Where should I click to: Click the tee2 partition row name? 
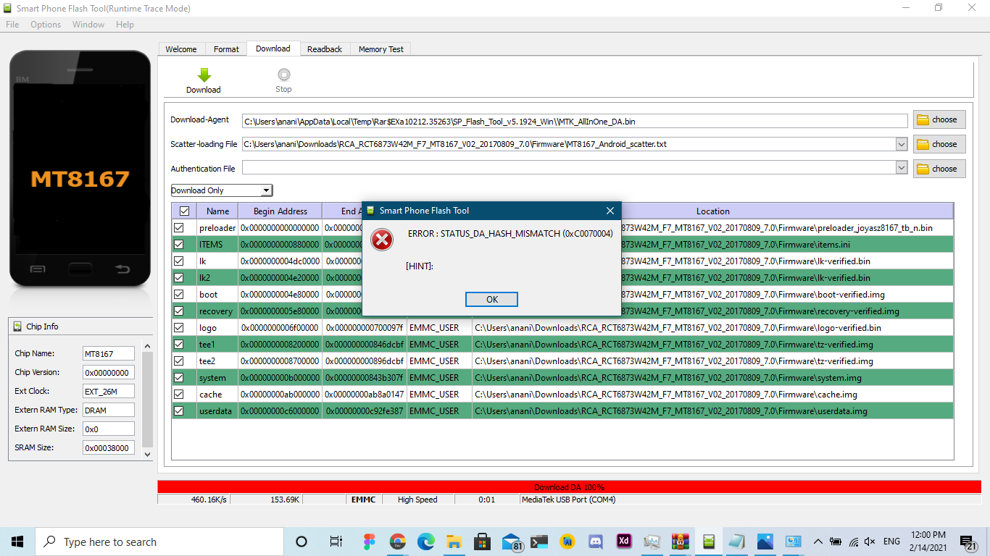207,361
